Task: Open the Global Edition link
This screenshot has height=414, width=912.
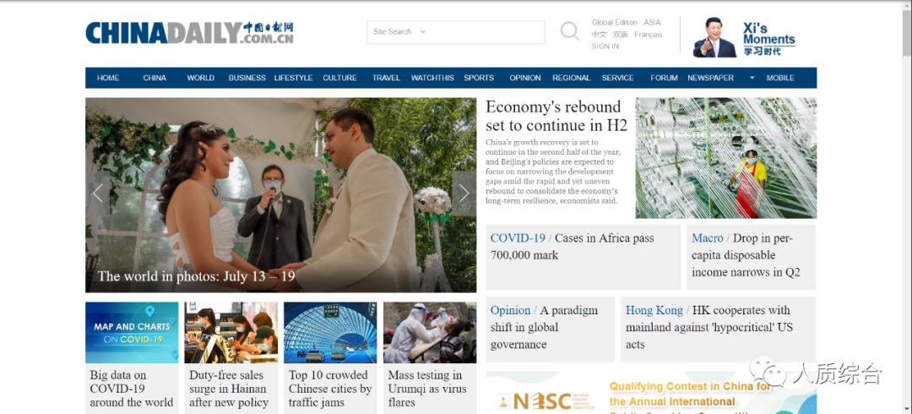Action: [614, 22]
